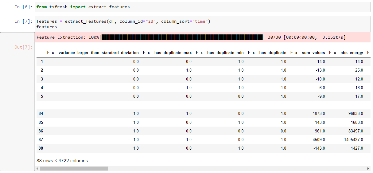
Task: Click the F_x__sum_values column header
Action: click(x=308, y=53)
